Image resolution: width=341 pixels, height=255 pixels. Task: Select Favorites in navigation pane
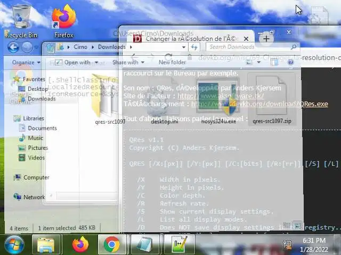29,79
